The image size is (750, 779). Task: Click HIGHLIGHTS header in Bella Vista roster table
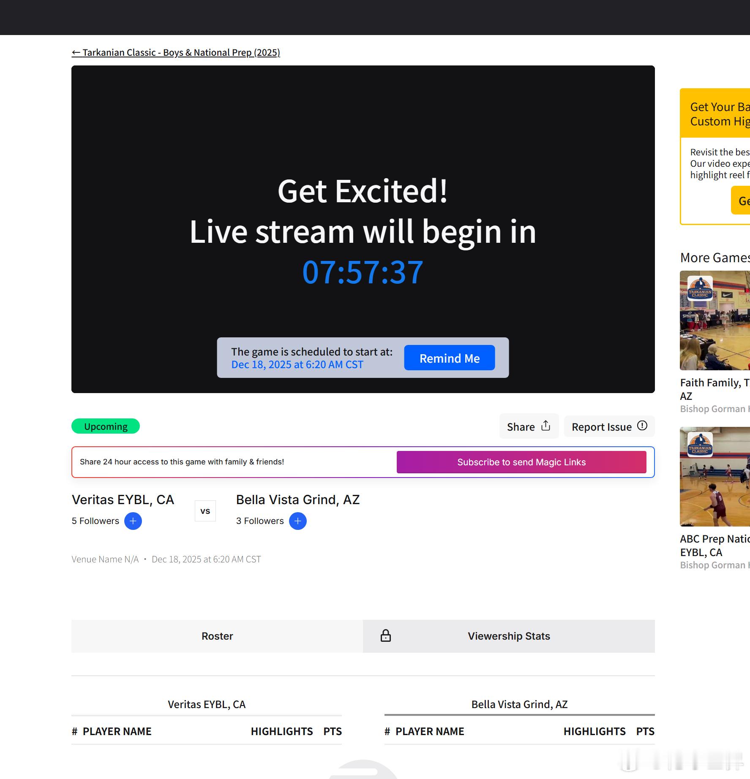[595, 731]
